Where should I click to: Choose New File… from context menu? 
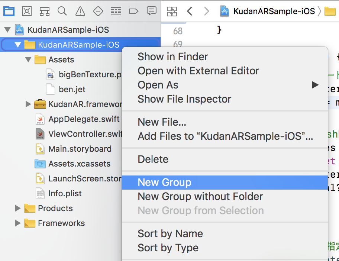click(x=225, y=122)
